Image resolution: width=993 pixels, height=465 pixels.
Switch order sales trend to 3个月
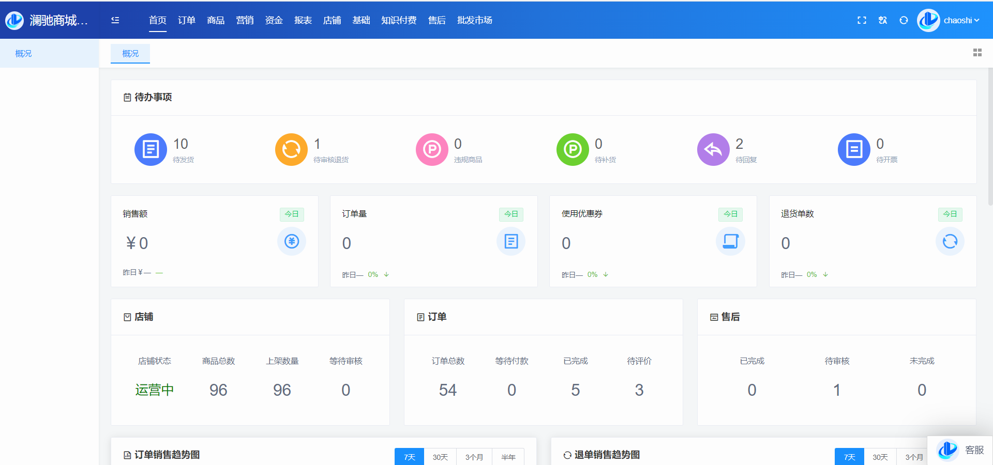point(474,457)
